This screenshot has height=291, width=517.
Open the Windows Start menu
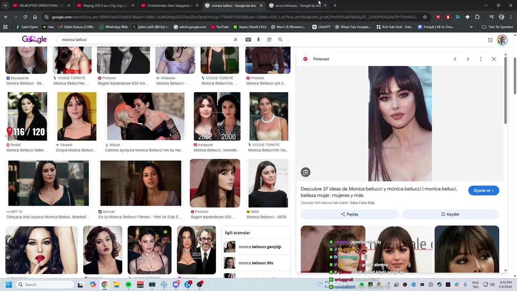point(8,285)
